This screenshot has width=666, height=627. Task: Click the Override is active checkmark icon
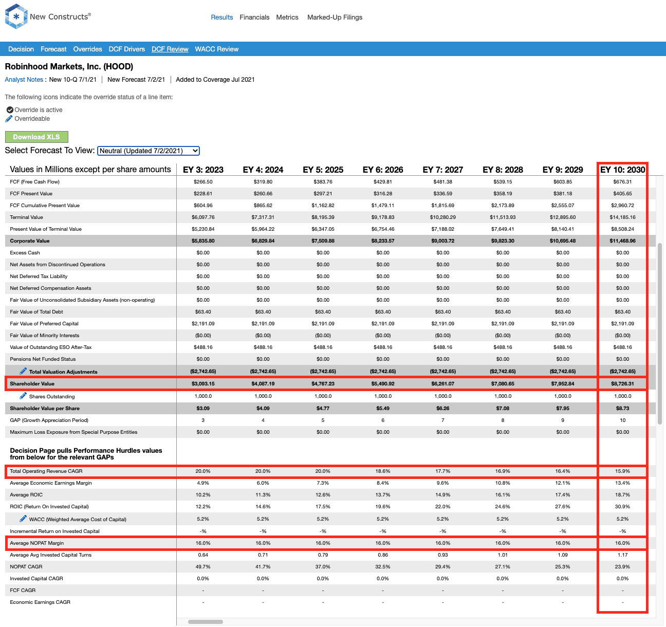click(x=10, y=110)
